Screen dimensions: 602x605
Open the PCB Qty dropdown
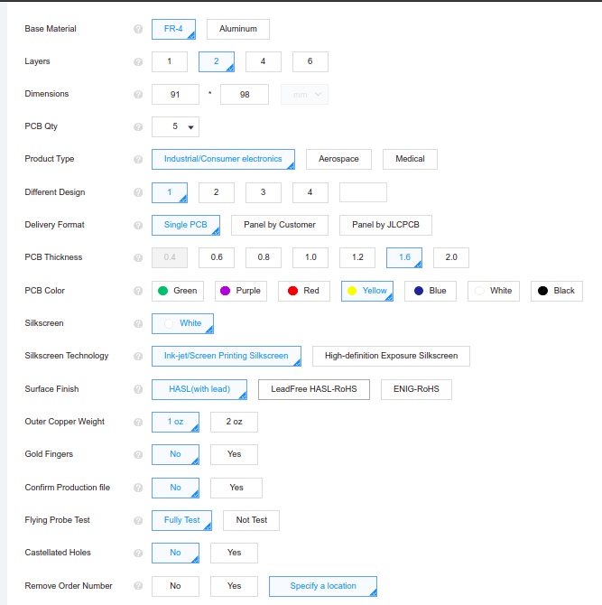(x=175, y=126)
